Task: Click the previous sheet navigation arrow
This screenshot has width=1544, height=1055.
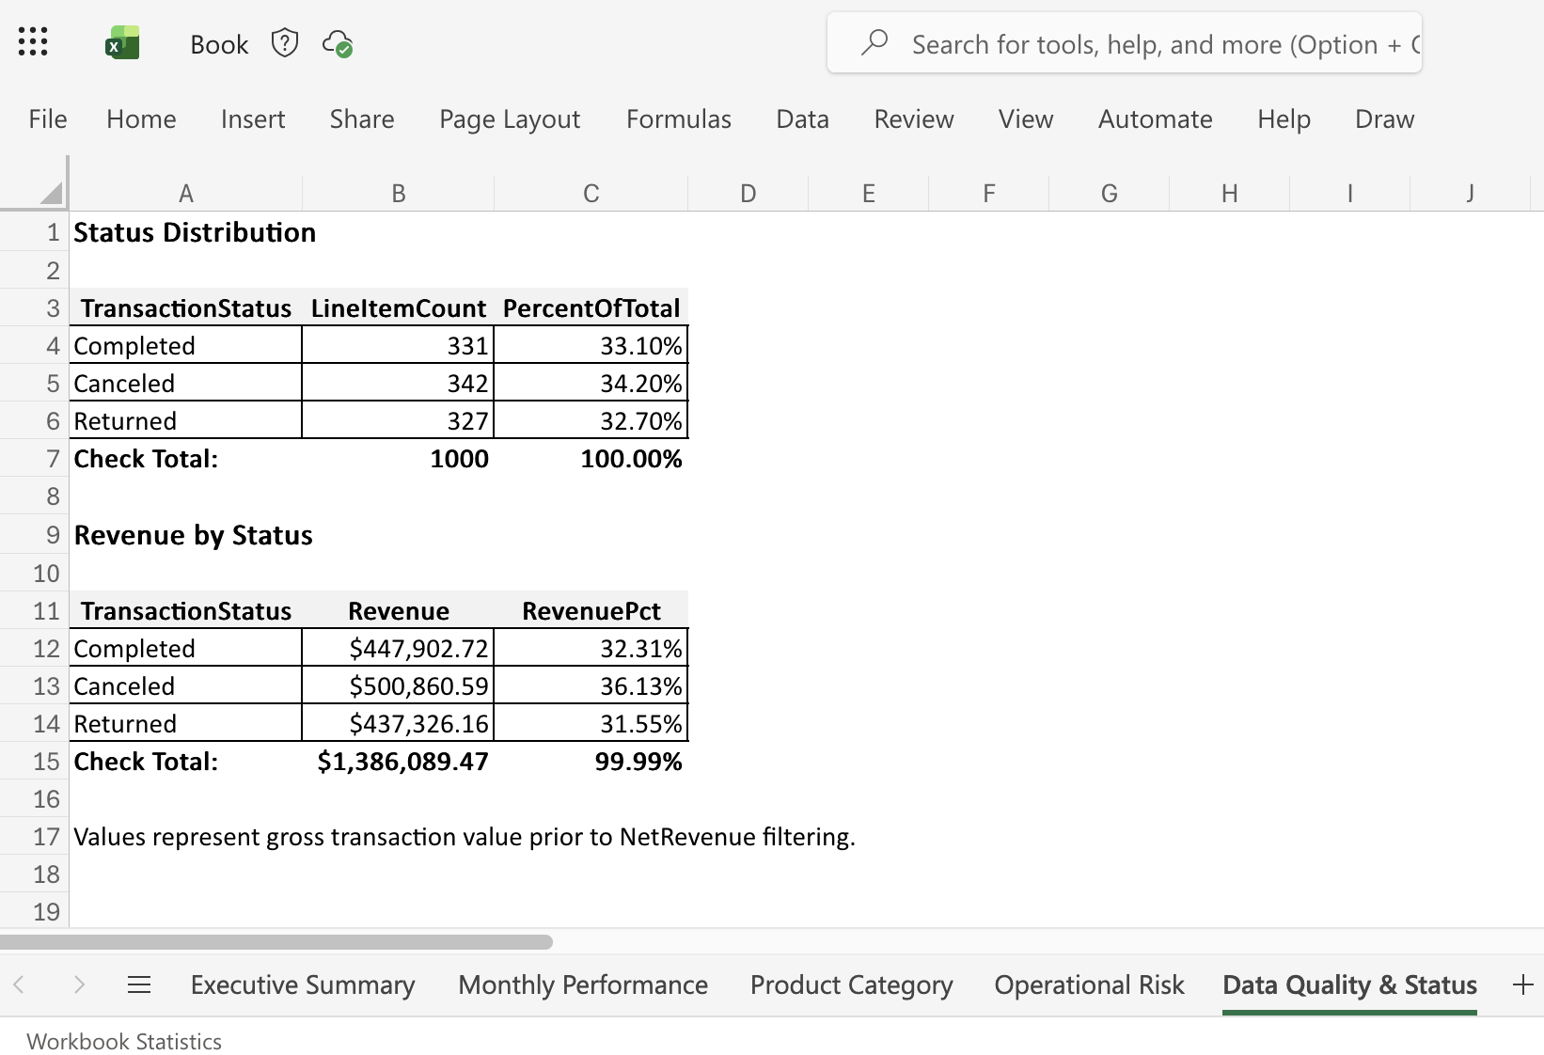Action: pyautogui.click(x=19, y=984)
